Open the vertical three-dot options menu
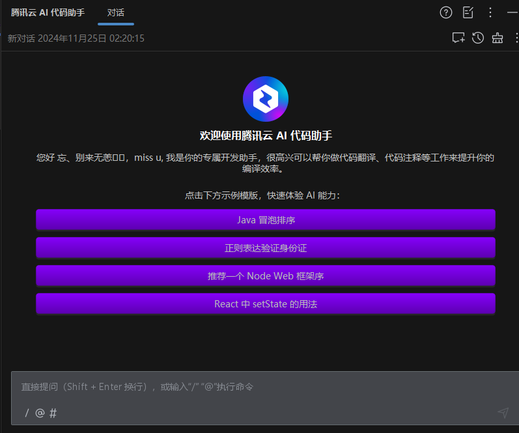 click(490, 12)
